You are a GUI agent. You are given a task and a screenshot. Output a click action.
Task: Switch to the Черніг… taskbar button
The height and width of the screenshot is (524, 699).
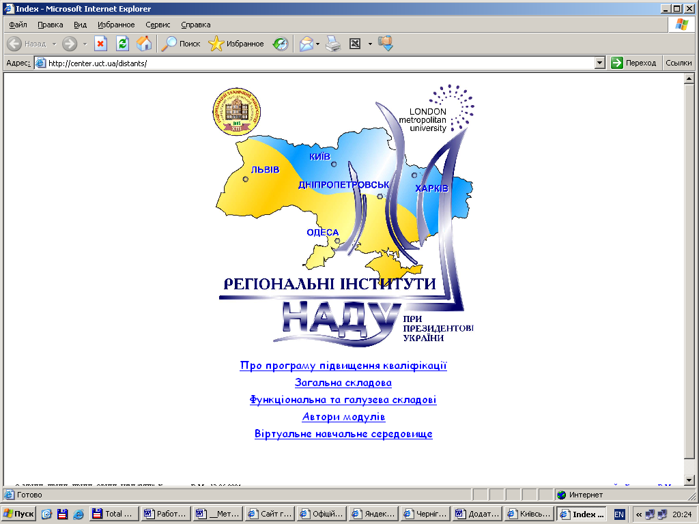tap(427, 514)
